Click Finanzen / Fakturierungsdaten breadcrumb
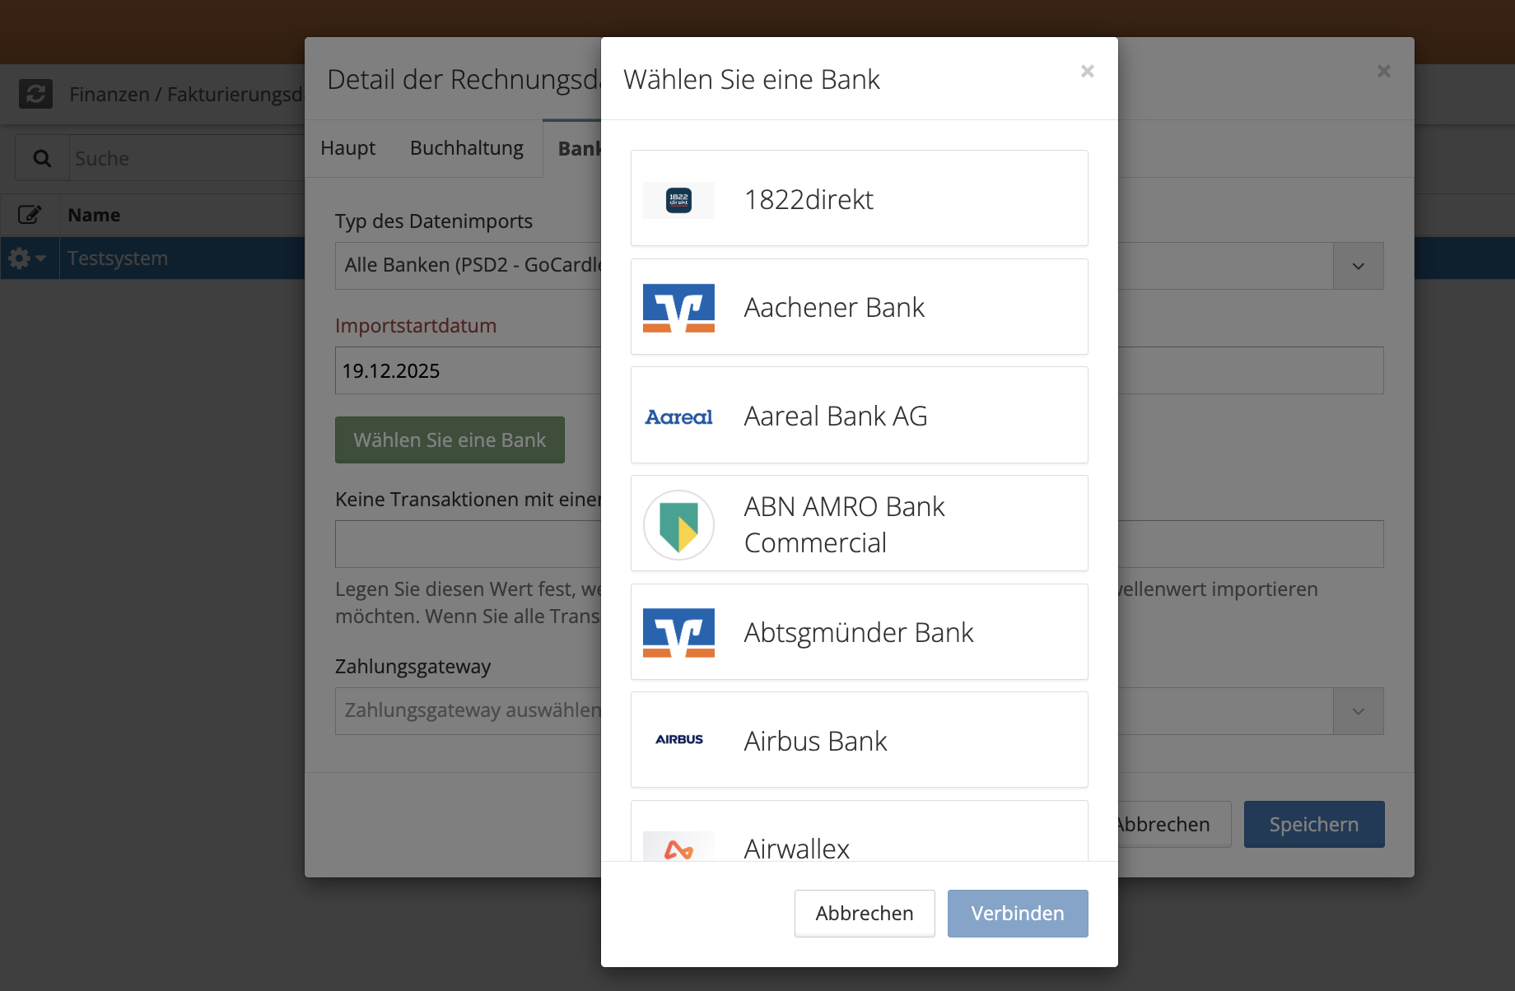 click(x=187, y=95)
